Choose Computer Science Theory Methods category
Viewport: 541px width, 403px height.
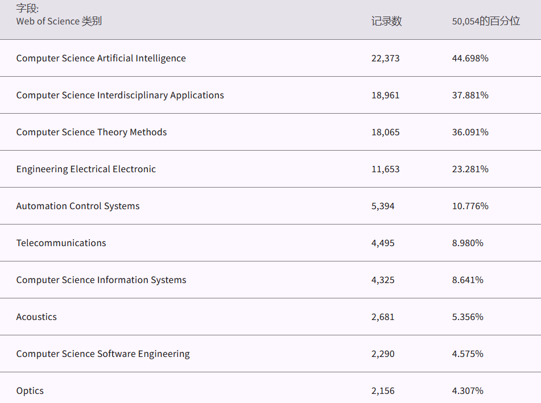[92, 132]
